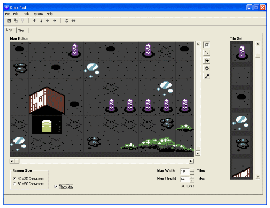Click Tile Set scrollbar up arrow
The height and width of the screenshot is (208, 270).
[258, 44]
